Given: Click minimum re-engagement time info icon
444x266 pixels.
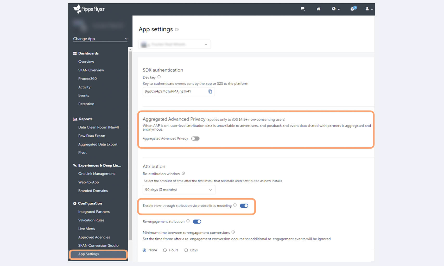Looking at the screenshot, I should [x=233, y=232].
